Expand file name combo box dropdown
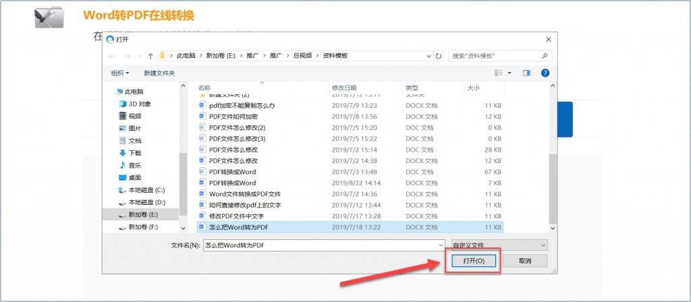The height and width of the screenshot is (302, 691). pos(441,245)
